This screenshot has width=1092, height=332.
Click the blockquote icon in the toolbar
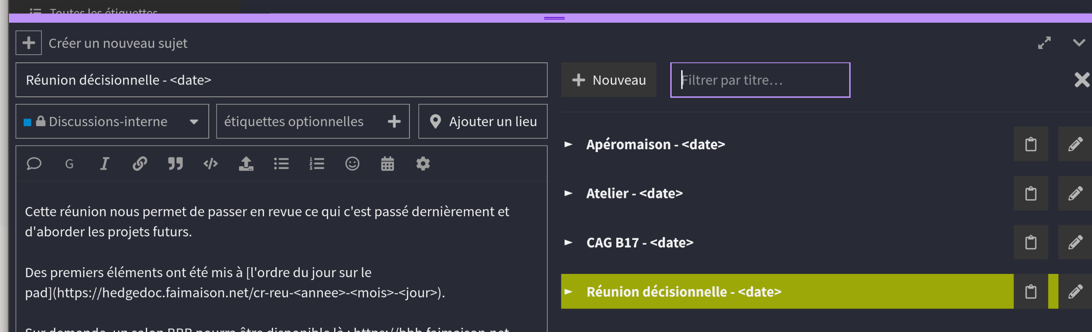[175, 164]
